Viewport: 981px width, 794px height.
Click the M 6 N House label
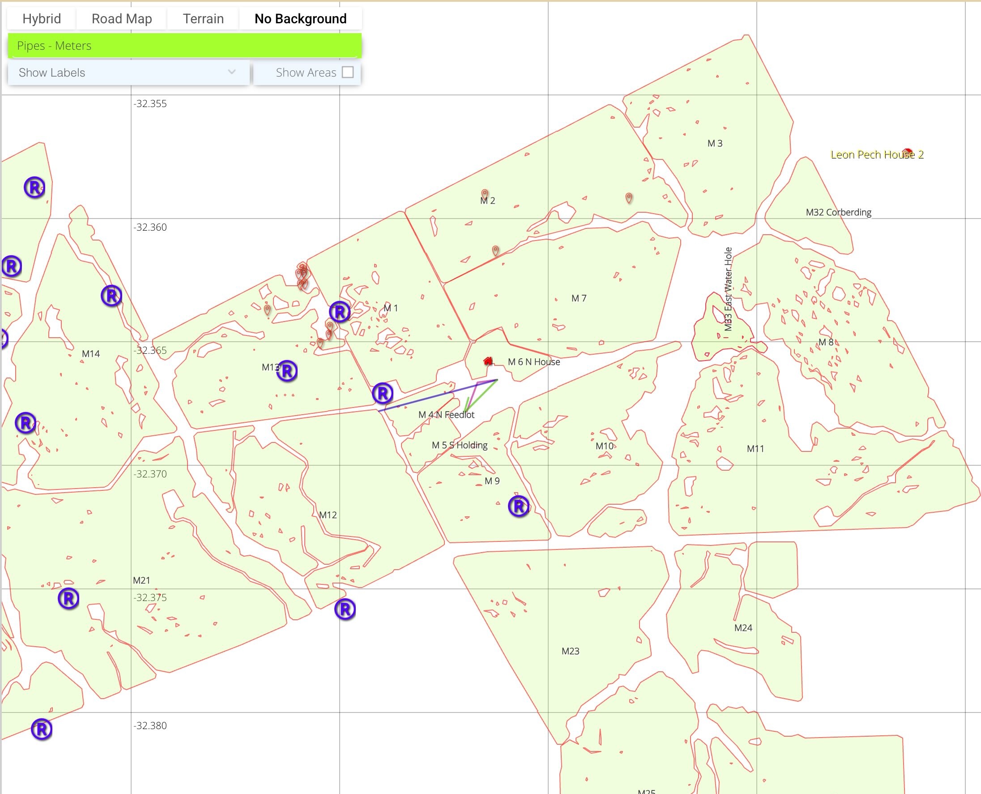click(x=533, y=362)
